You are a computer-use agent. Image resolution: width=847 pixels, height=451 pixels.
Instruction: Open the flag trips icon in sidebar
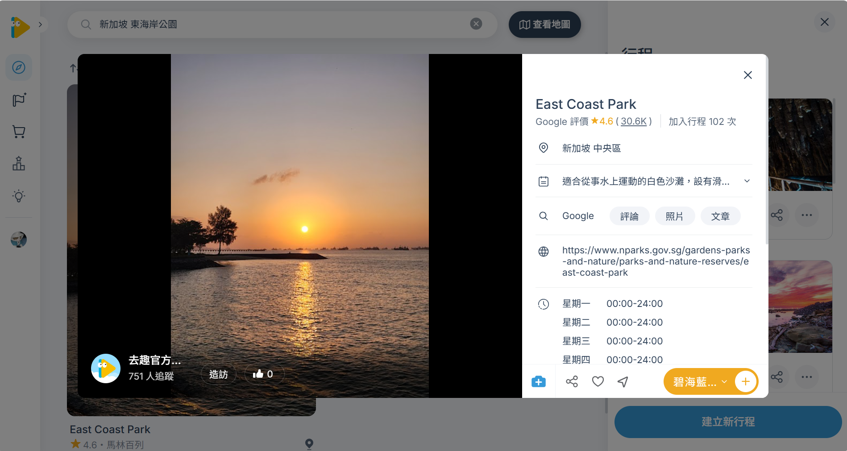click(x=19, y=99)
